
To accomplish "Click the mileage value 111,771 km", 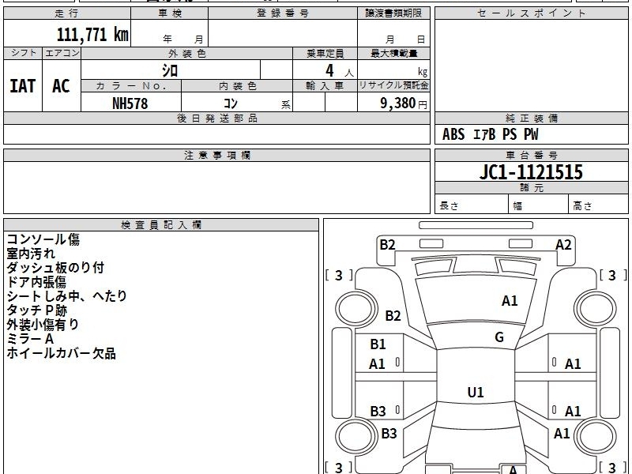I will pyautogui.click(x=92, y=35).
